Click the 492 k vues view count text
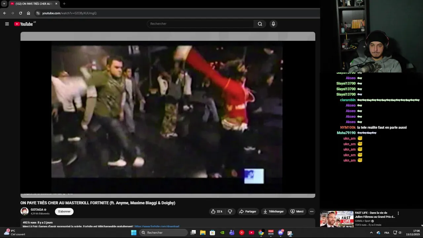Viewport: 423px width, 238px height. 29,222
